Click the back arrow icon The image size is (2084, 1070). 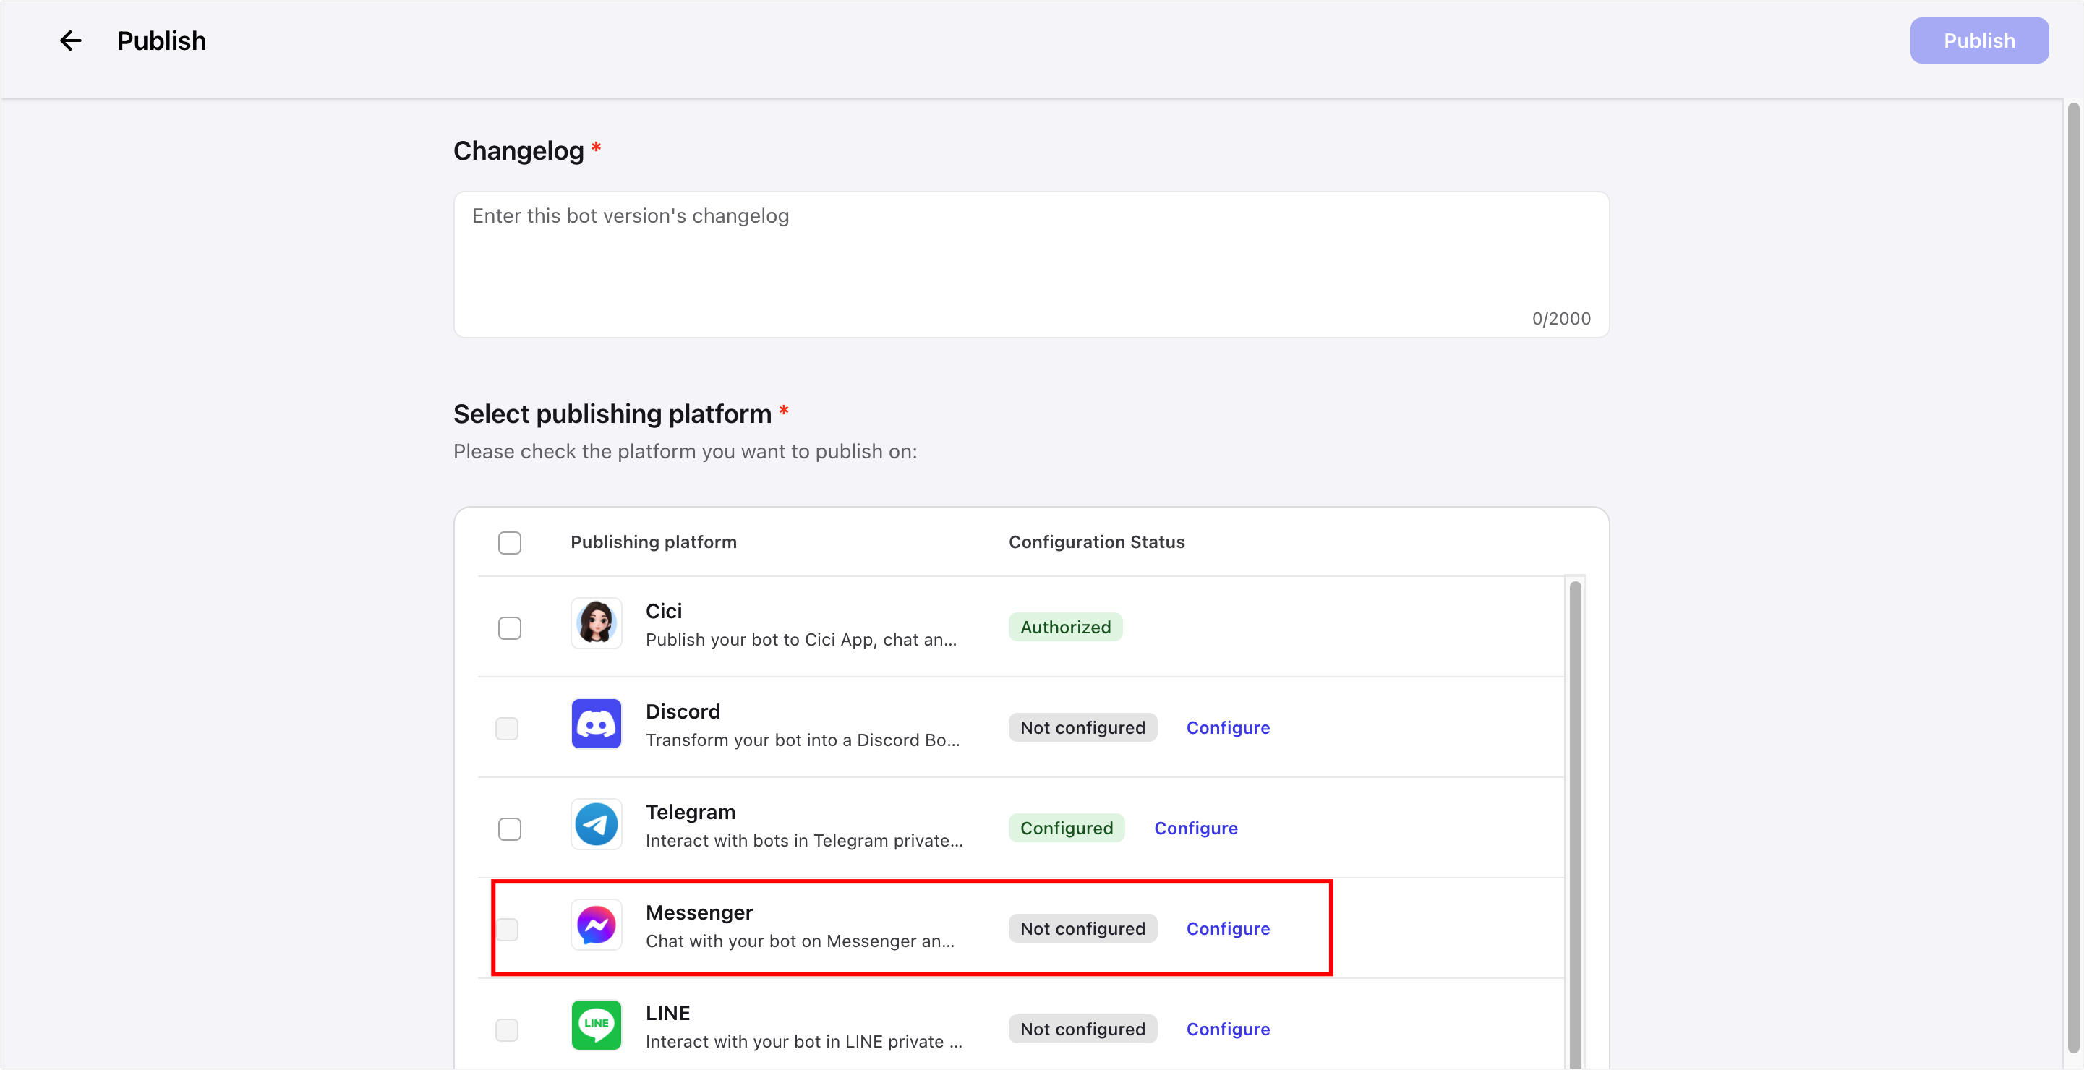tap(70, 40)
